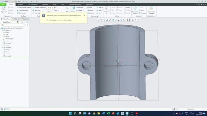Screen dimensions: 207x116
Task: Switch to the View ribbon tab
Action: [x=63, y=5]
